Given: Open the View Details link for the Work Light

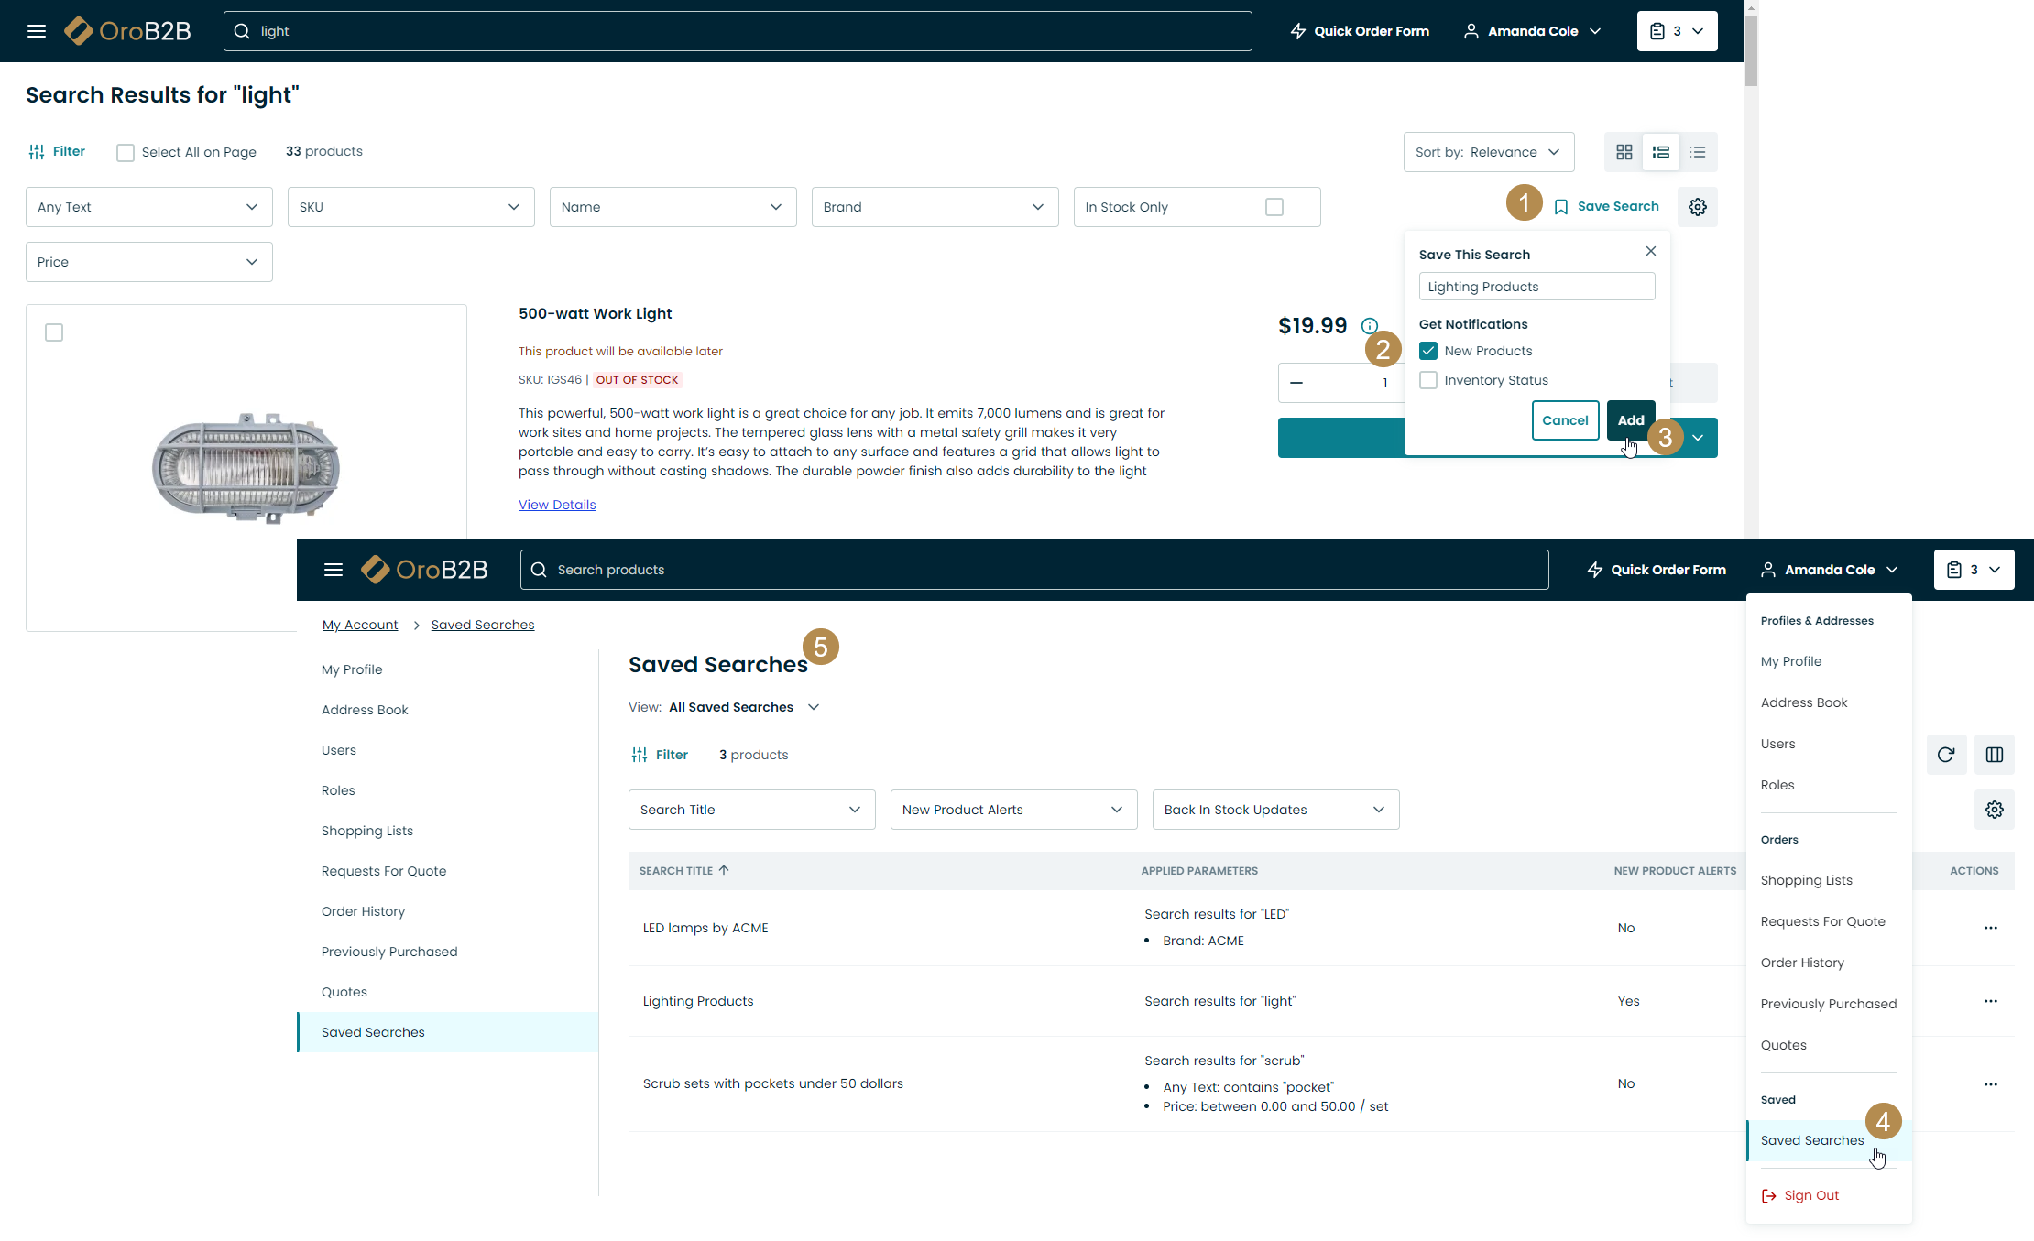Looking at the screenshot, I should click(557, 505).
